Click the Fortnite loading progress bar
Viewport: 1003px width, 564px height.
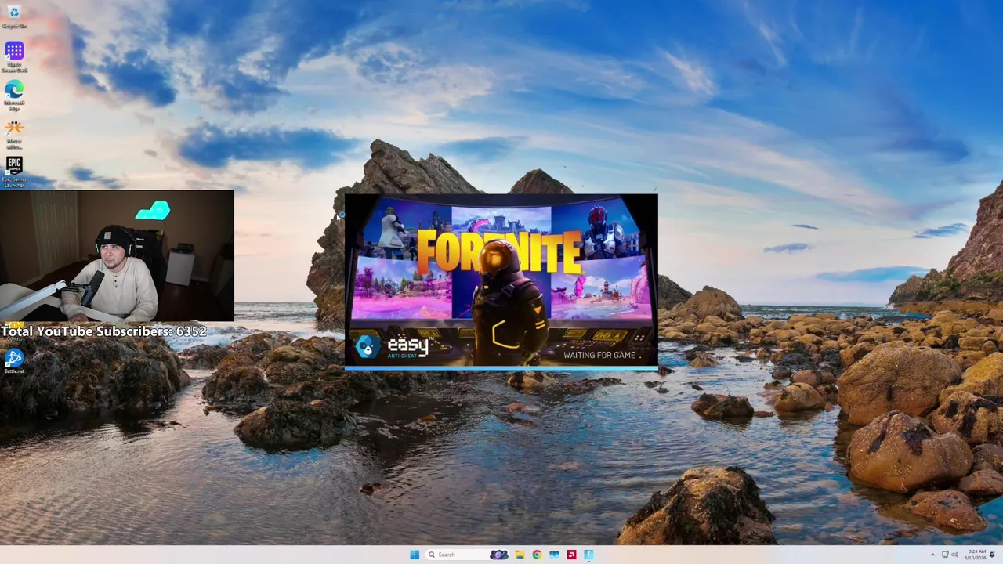click(x=501, y=367)
